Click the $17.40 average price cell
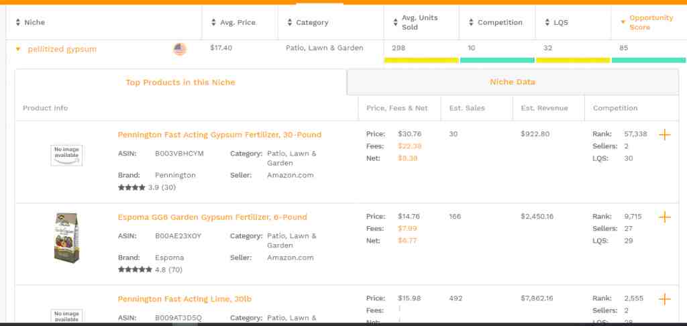This screenshot has height=326, width=687. tap(221, 48)
